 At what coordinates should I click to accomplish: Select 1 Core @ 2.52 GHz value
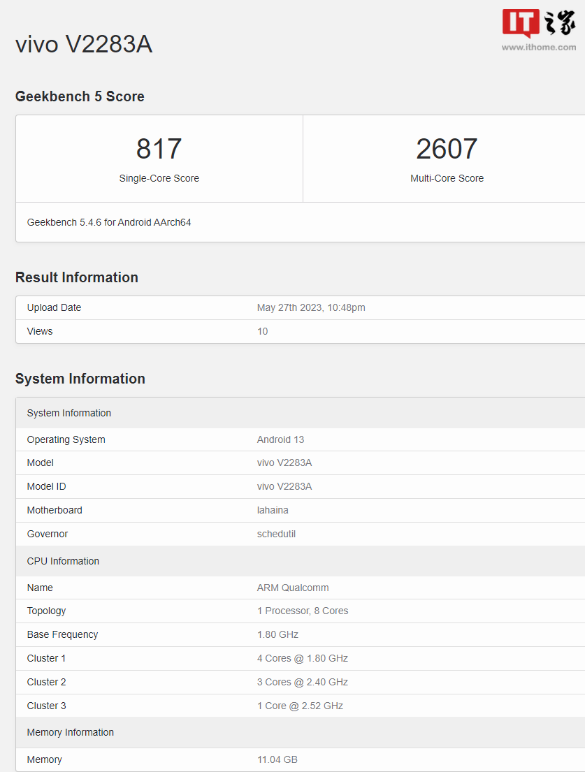pyautogui.click(x=301, y=706)
